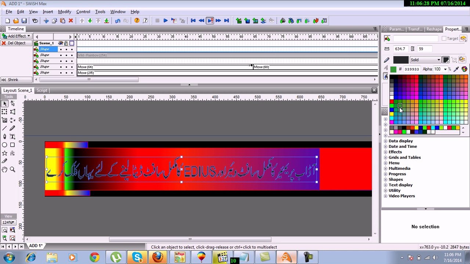Screen dimensions: 470x264
Task: Pick the Star AutoShape tool
Action: [x=4, y=153]
